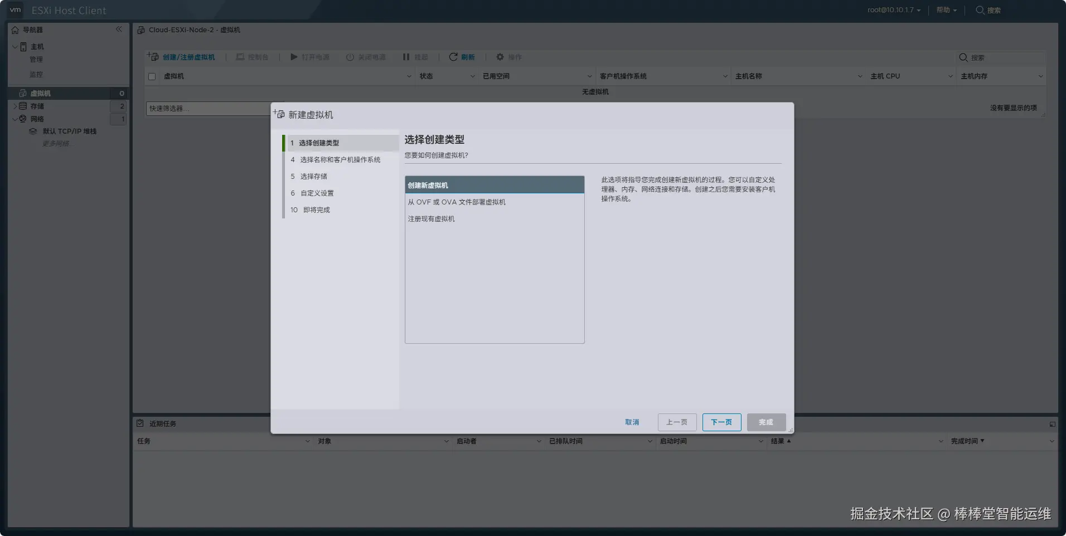Click the 默认 TCP/IP 堆栈 stack icon
Image resolution: width=1066 pixels, height=536 pixels.
tap(33, 131)
